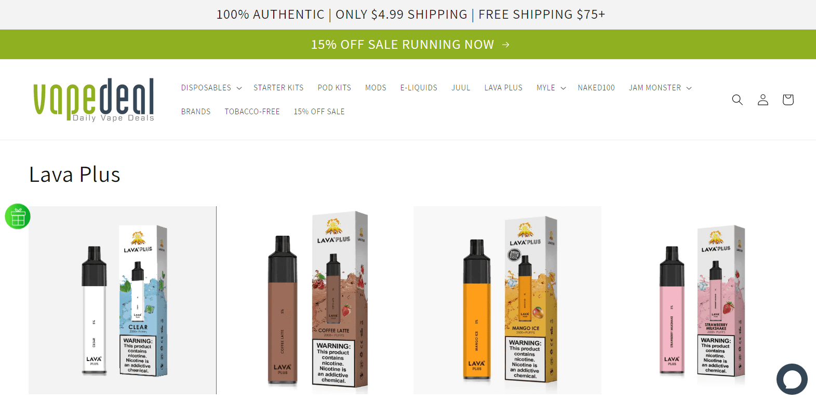
Task: Open the account login icon
Action: click(763, 100)
